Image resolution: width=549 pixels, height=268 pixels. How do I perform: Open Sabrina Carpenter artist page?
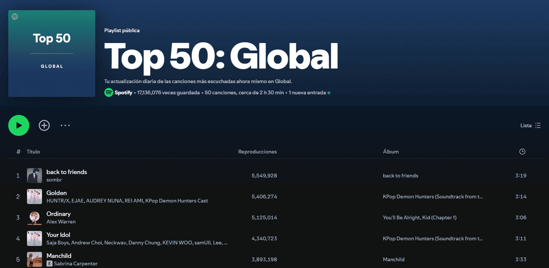[75, 264]
